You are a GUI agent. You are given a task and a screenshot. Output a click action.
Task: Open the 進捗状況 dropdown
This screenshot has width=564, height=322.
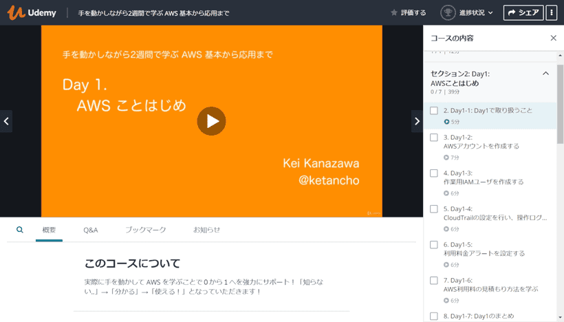tap(475, 12)
